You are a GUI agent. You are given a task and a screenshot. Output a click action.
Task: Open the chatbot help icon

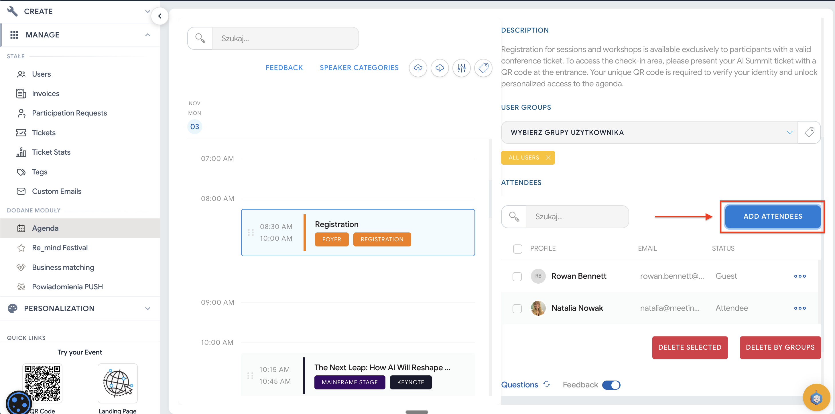click(x=816, y=397)
